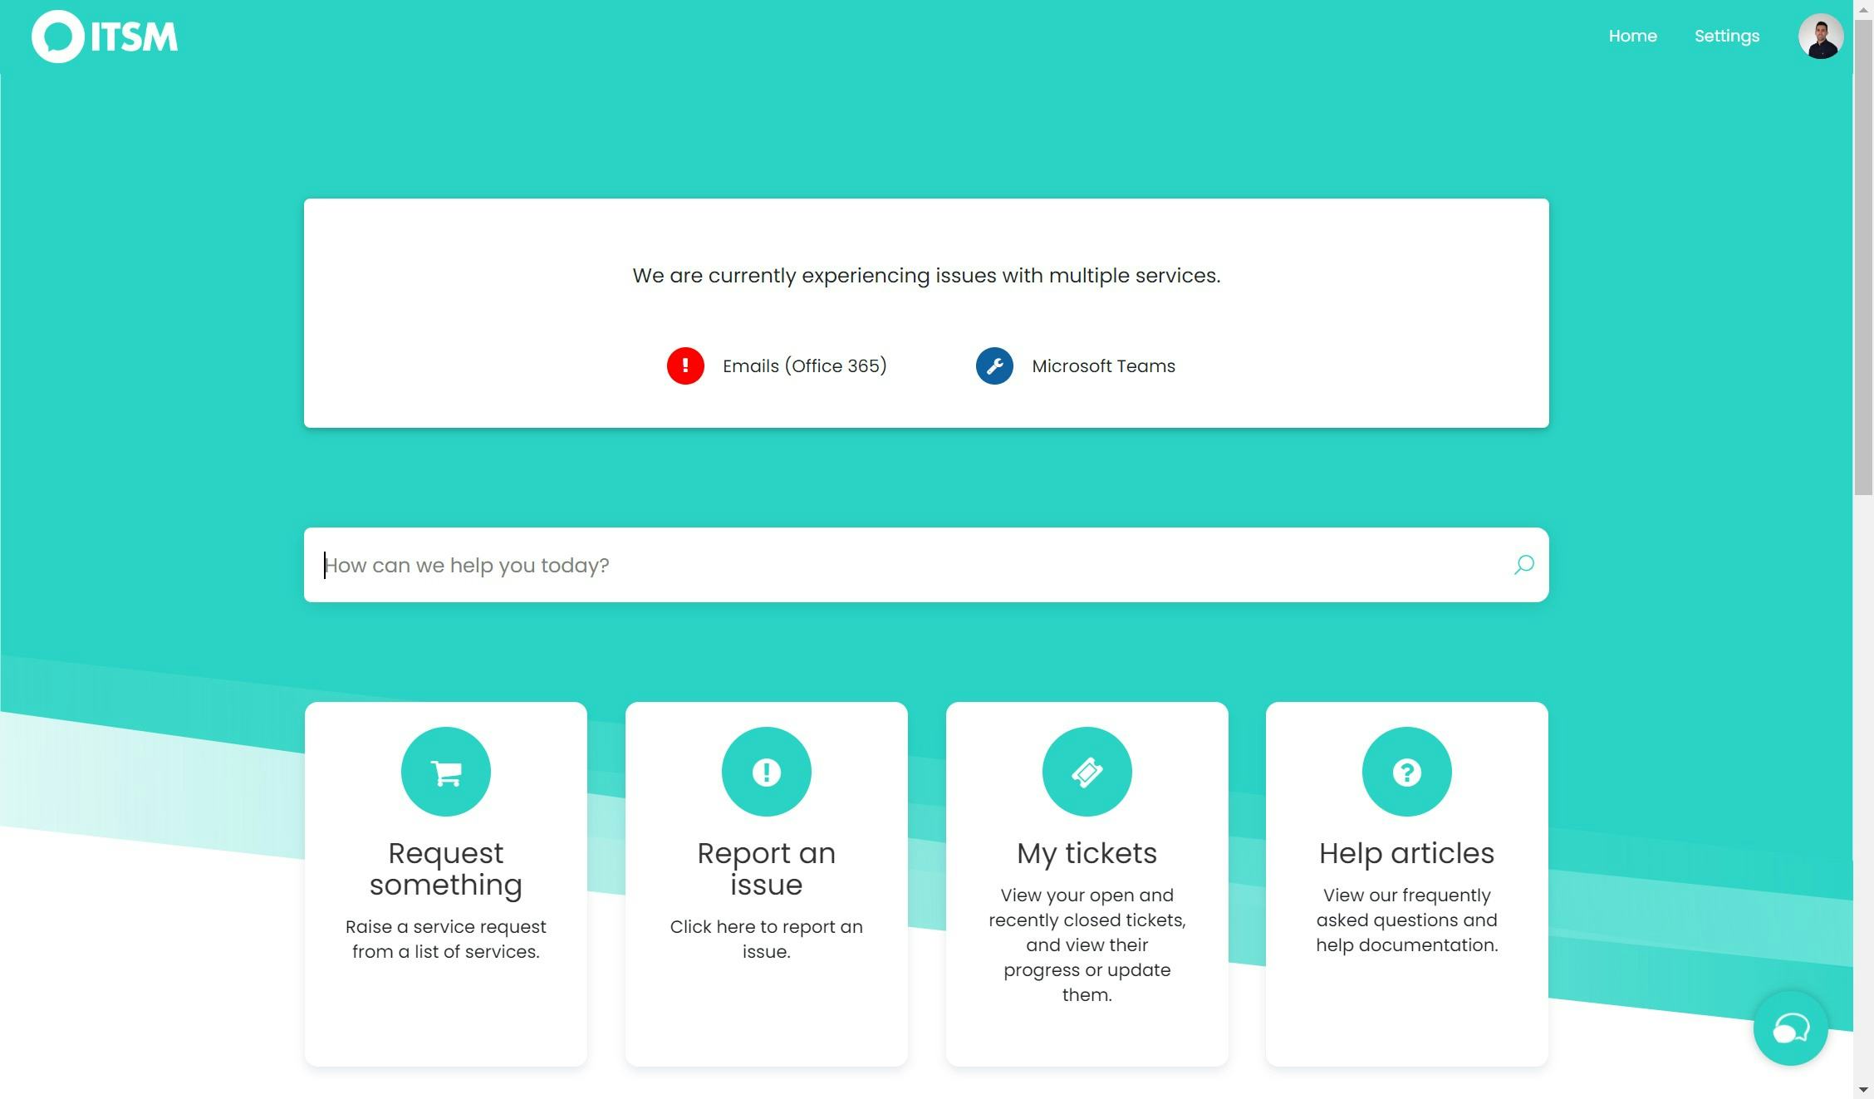Open Microsoft Teams service status
1874x1099 pixels.
[x=1103, y=366]
